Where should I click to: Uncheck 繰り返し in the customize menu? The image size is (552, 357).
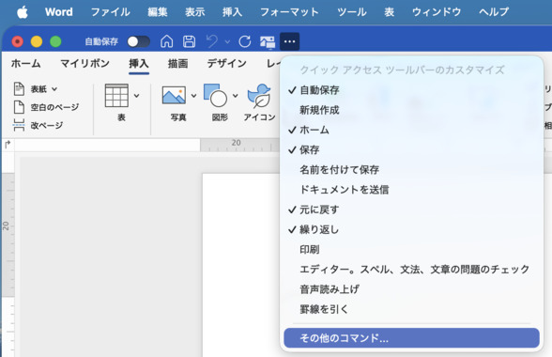pyautogui.click(x=411, y=229)
